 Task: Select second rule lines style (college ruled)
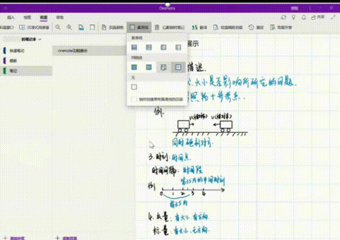(x=149, y=47)
